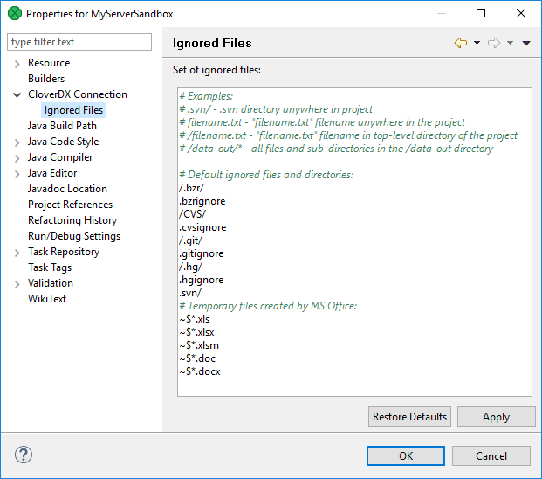
Task: Click inside the filter text field
Action: click(79, 42)
